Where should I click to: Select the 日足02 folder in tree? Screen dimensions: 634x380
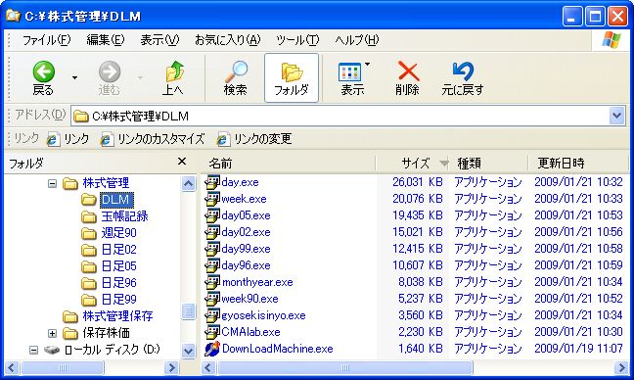119,250
